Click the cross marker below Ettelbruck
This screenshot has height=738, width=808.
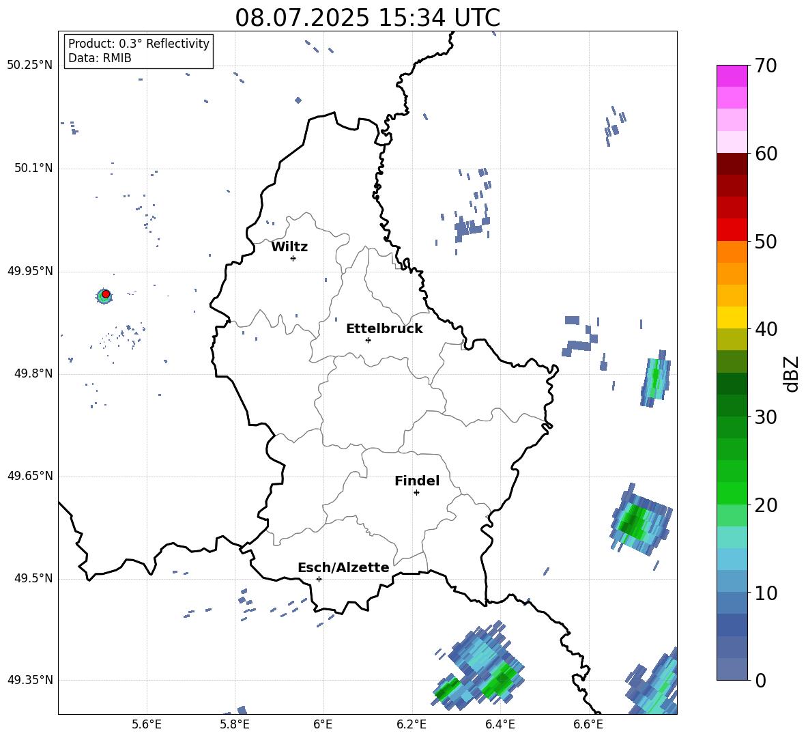[x=368, y=340]
